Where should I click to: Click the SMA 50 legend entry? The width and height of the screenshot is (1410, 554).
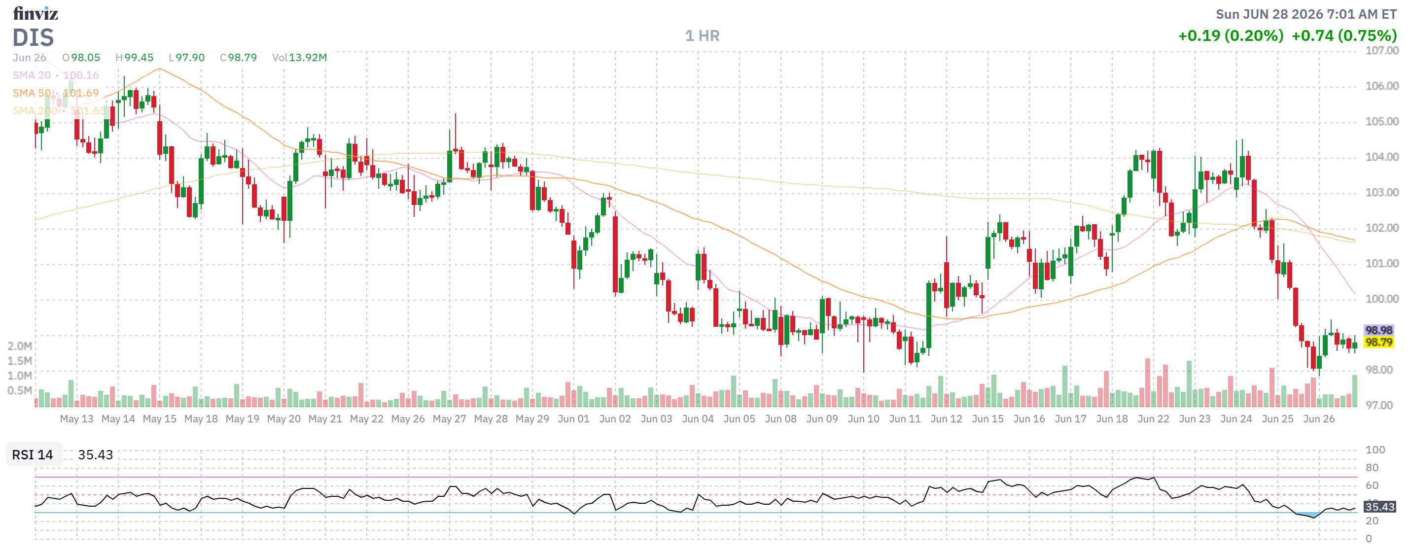(56, 93)
